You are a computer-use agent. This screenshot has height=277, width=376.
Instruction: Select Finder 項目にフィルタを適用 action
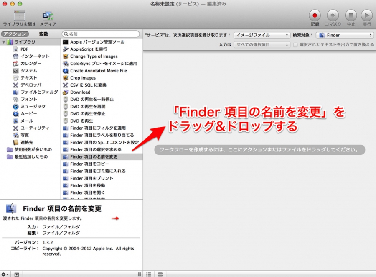pos(102,128)
